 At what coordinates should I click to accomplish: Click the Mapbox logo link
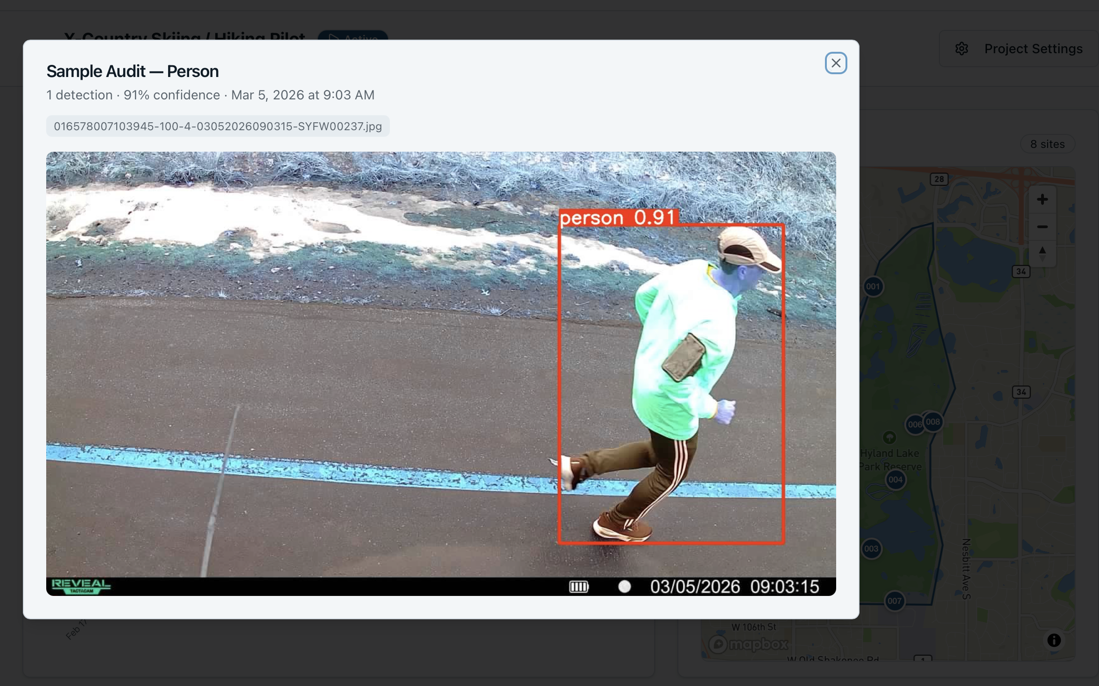coord(748,644)
